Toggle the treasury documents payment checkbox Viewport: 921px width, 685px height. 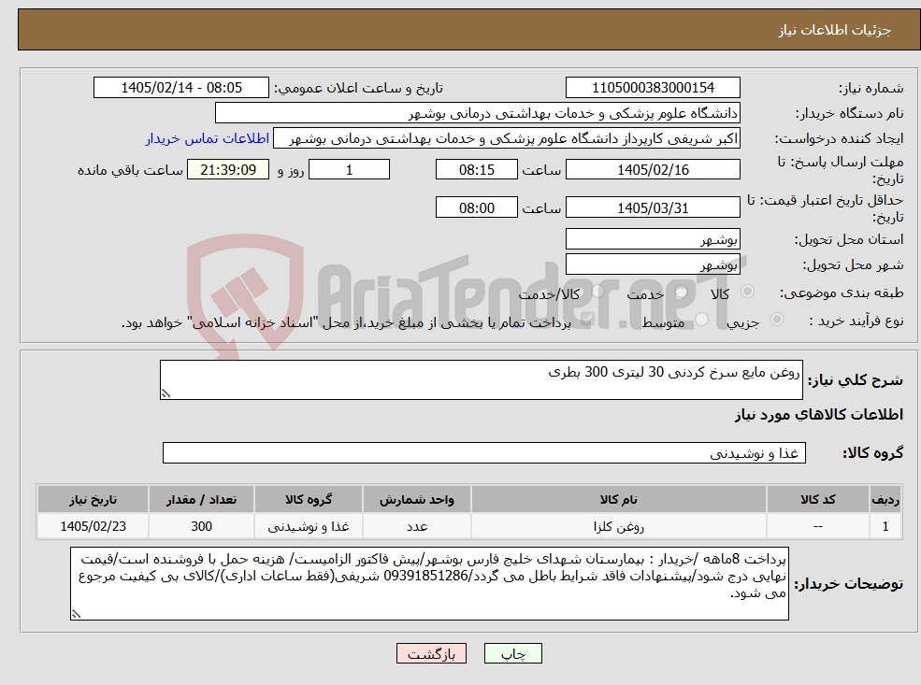(585, 321)
